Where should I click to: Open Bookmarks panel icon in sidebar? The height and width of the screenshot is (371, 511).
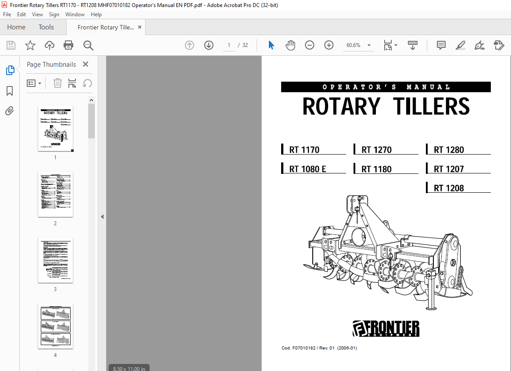10,91
